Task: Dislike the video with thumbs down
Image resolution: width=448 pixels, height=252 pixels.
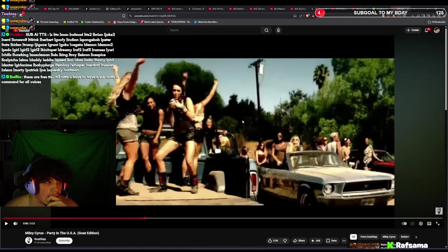Action: (x=285, y=240)
